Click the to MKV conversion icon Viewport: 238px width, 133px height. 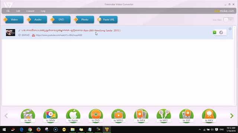coord(209,116)
